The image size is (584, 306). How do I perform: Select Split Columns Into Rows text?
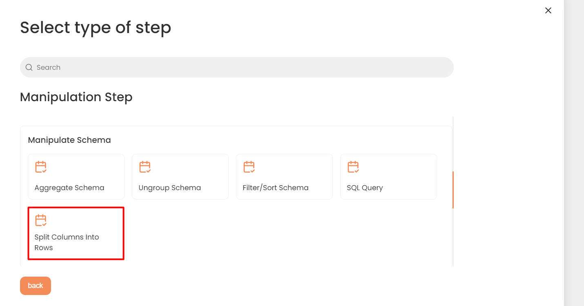coord(67,242)
